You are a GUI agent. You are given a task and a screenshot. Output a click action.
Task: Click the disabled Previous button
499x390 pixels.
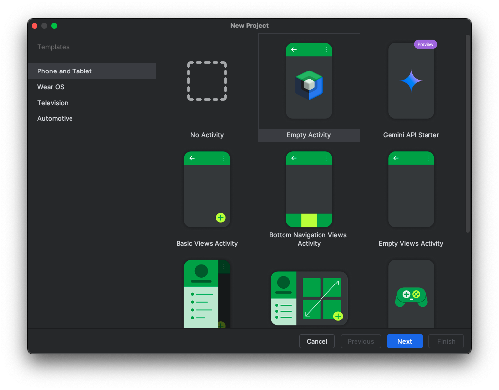(x=361, y=341)
